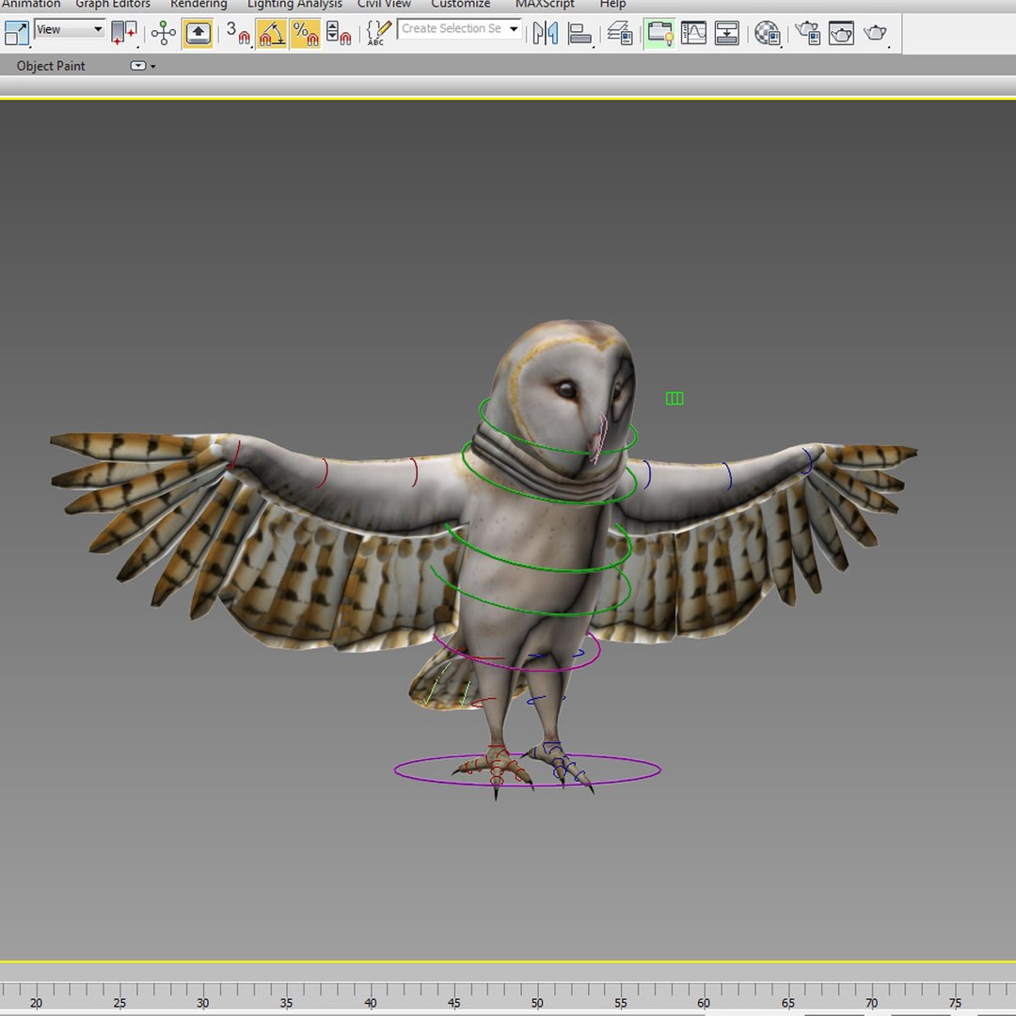The height and width of the screenshot is (1016, 1016).
Task: Expand the ribbon display options dropdown
Action: [142, 66]
